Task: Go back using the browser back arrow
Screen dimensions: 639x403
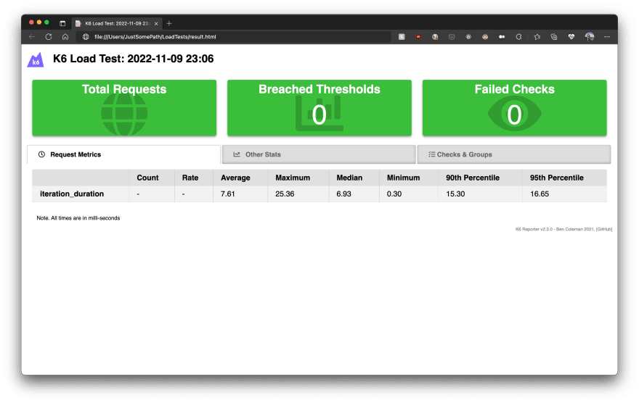Action: click(x=32, y=36)
